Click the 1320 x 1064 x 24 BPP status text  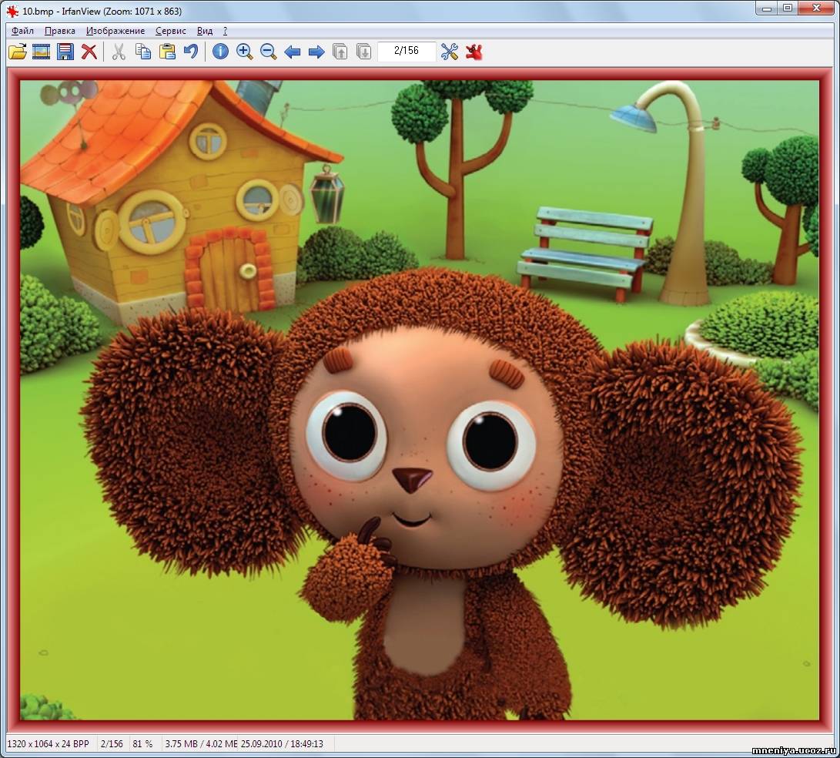pyautogui.click(x=49, y=744)
